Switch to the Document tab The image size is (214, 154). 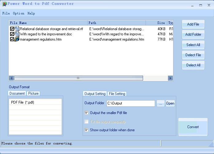pos(17,93)
